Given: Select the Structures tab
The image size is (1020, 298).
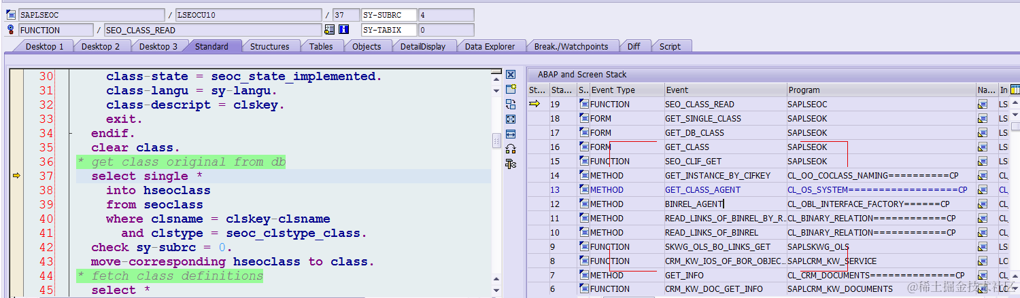Looking at the screenshot, I should [x=269, y=46].
